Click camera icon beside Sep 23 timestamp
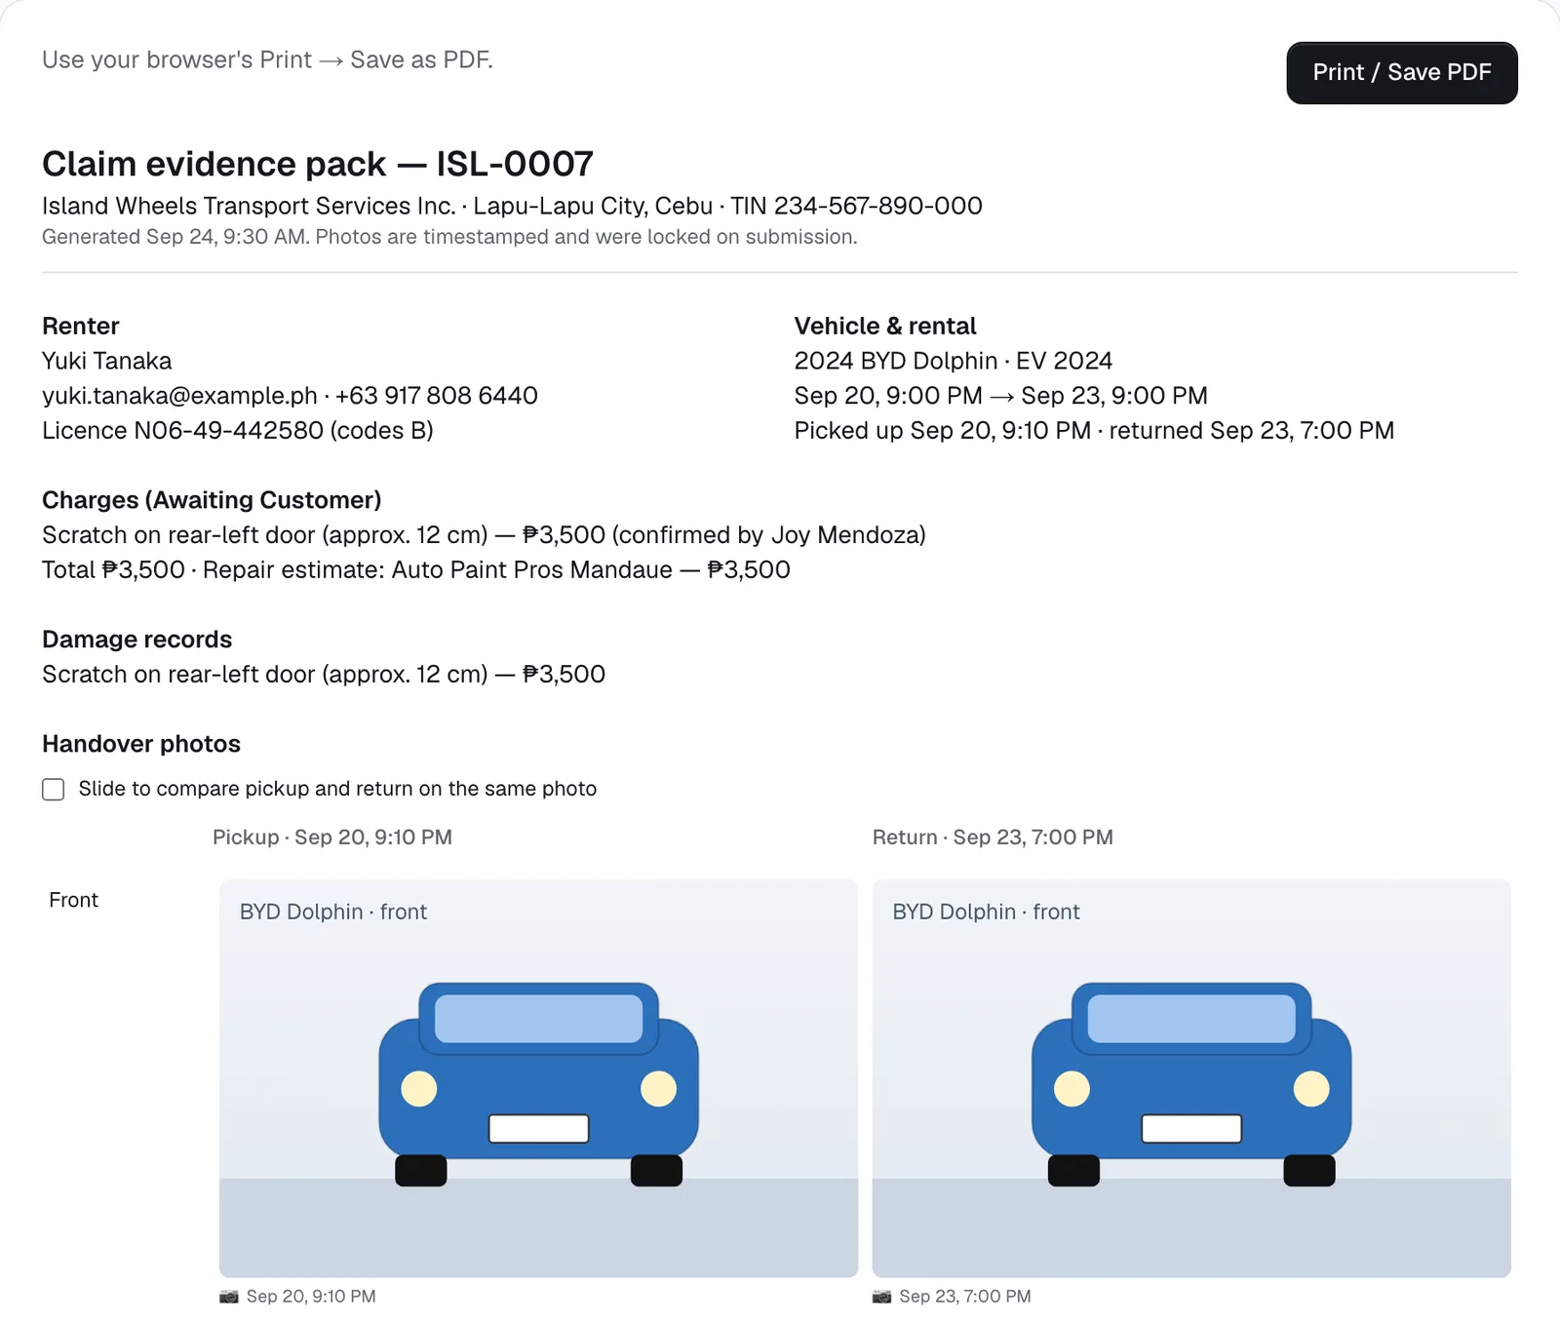This screenshot has height=1323, width=1560. (882, 1297)
